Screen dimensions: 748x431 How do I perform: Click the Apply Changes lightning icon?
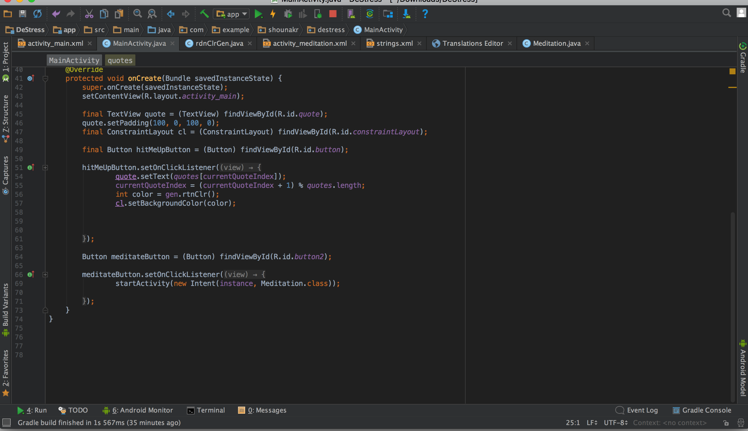(x=273, y=14)
